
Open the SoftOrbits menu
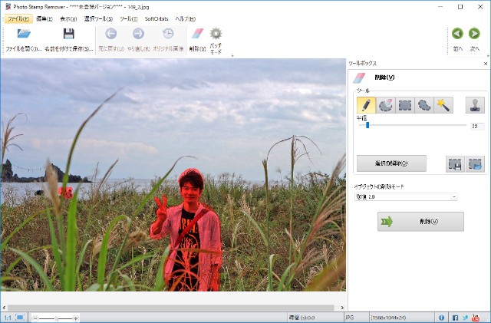pos(157,18)
